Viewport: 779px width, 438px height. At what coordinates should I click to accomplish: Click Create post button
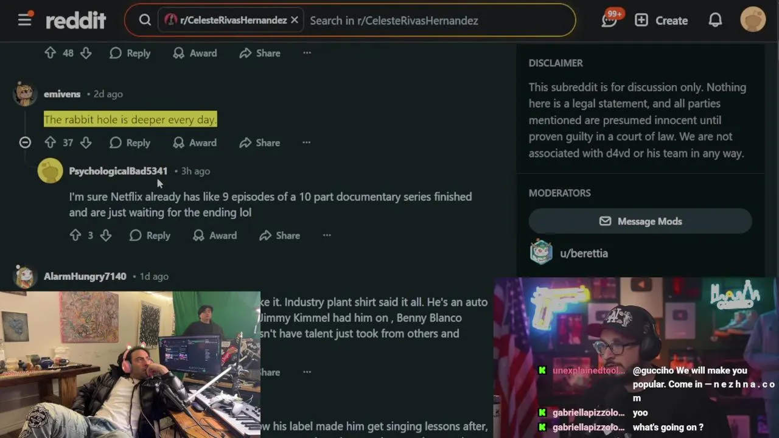(x=661, y=20)
